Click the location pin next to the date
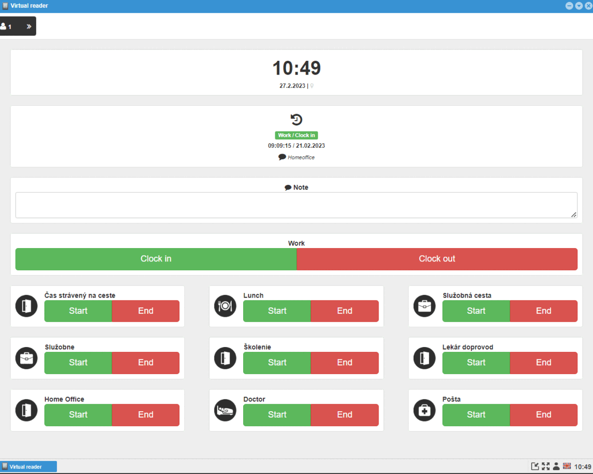Viewport: 593px width, 474px height. pyautogui.click(x=312, y=85)
